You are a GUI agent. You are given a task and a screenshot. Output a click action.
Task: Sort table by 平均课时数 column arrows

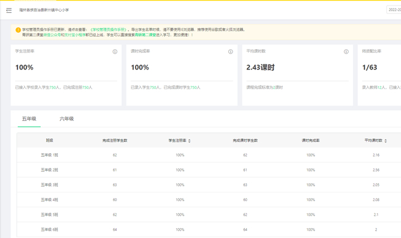[x=386, y=141]
